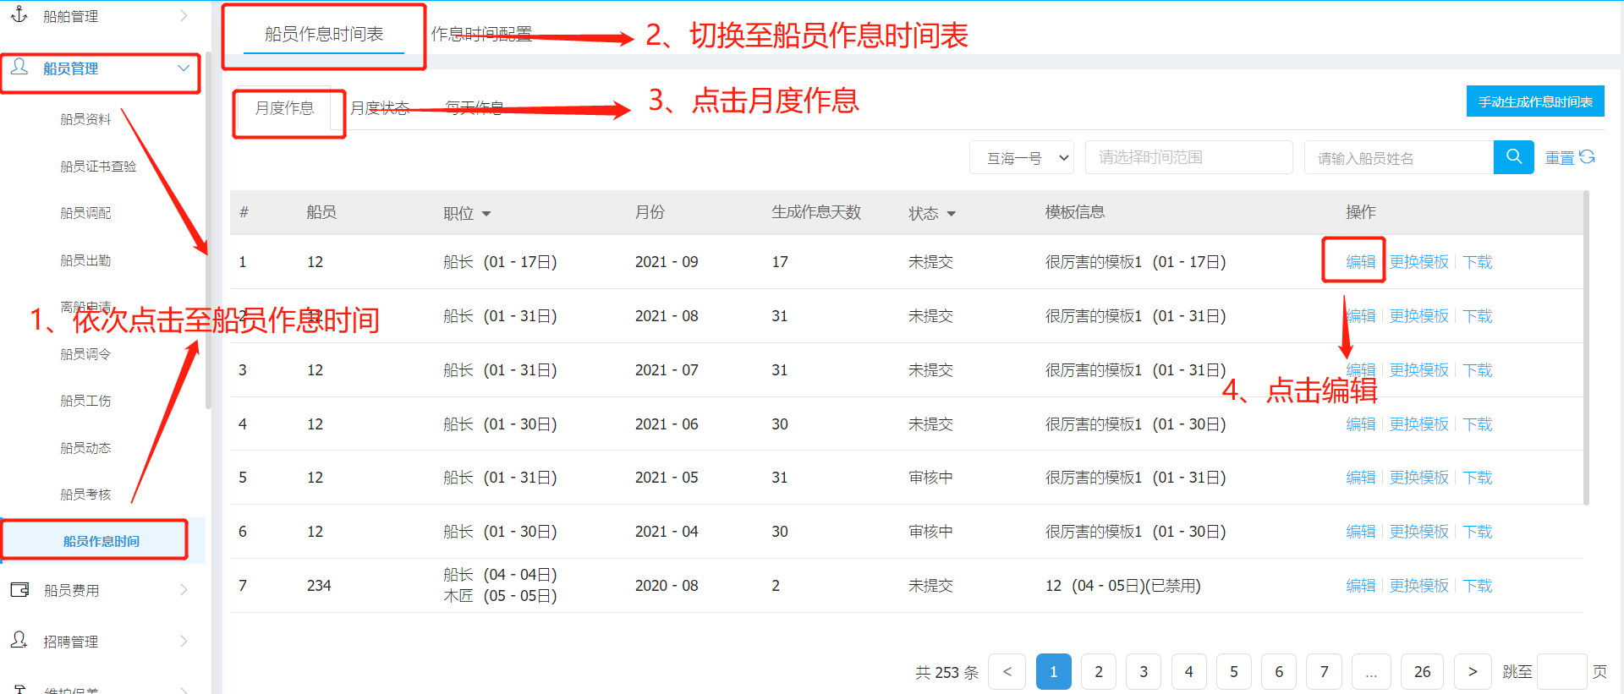Select page 7 in pagination
This screenshot has width=1624, height=694.
pos(1325,672)
